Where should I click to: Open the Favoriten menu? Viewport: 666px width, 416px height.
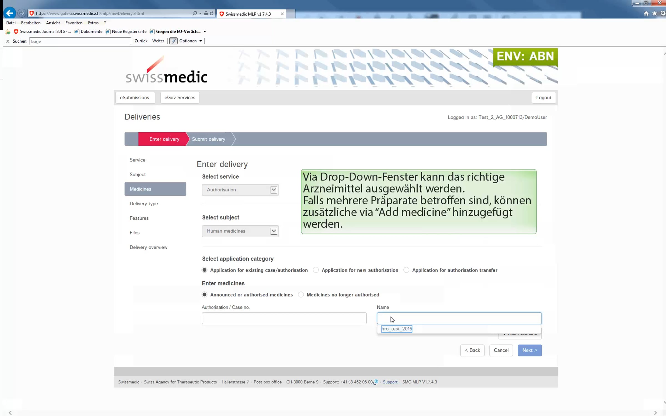[x=74, y=23]
